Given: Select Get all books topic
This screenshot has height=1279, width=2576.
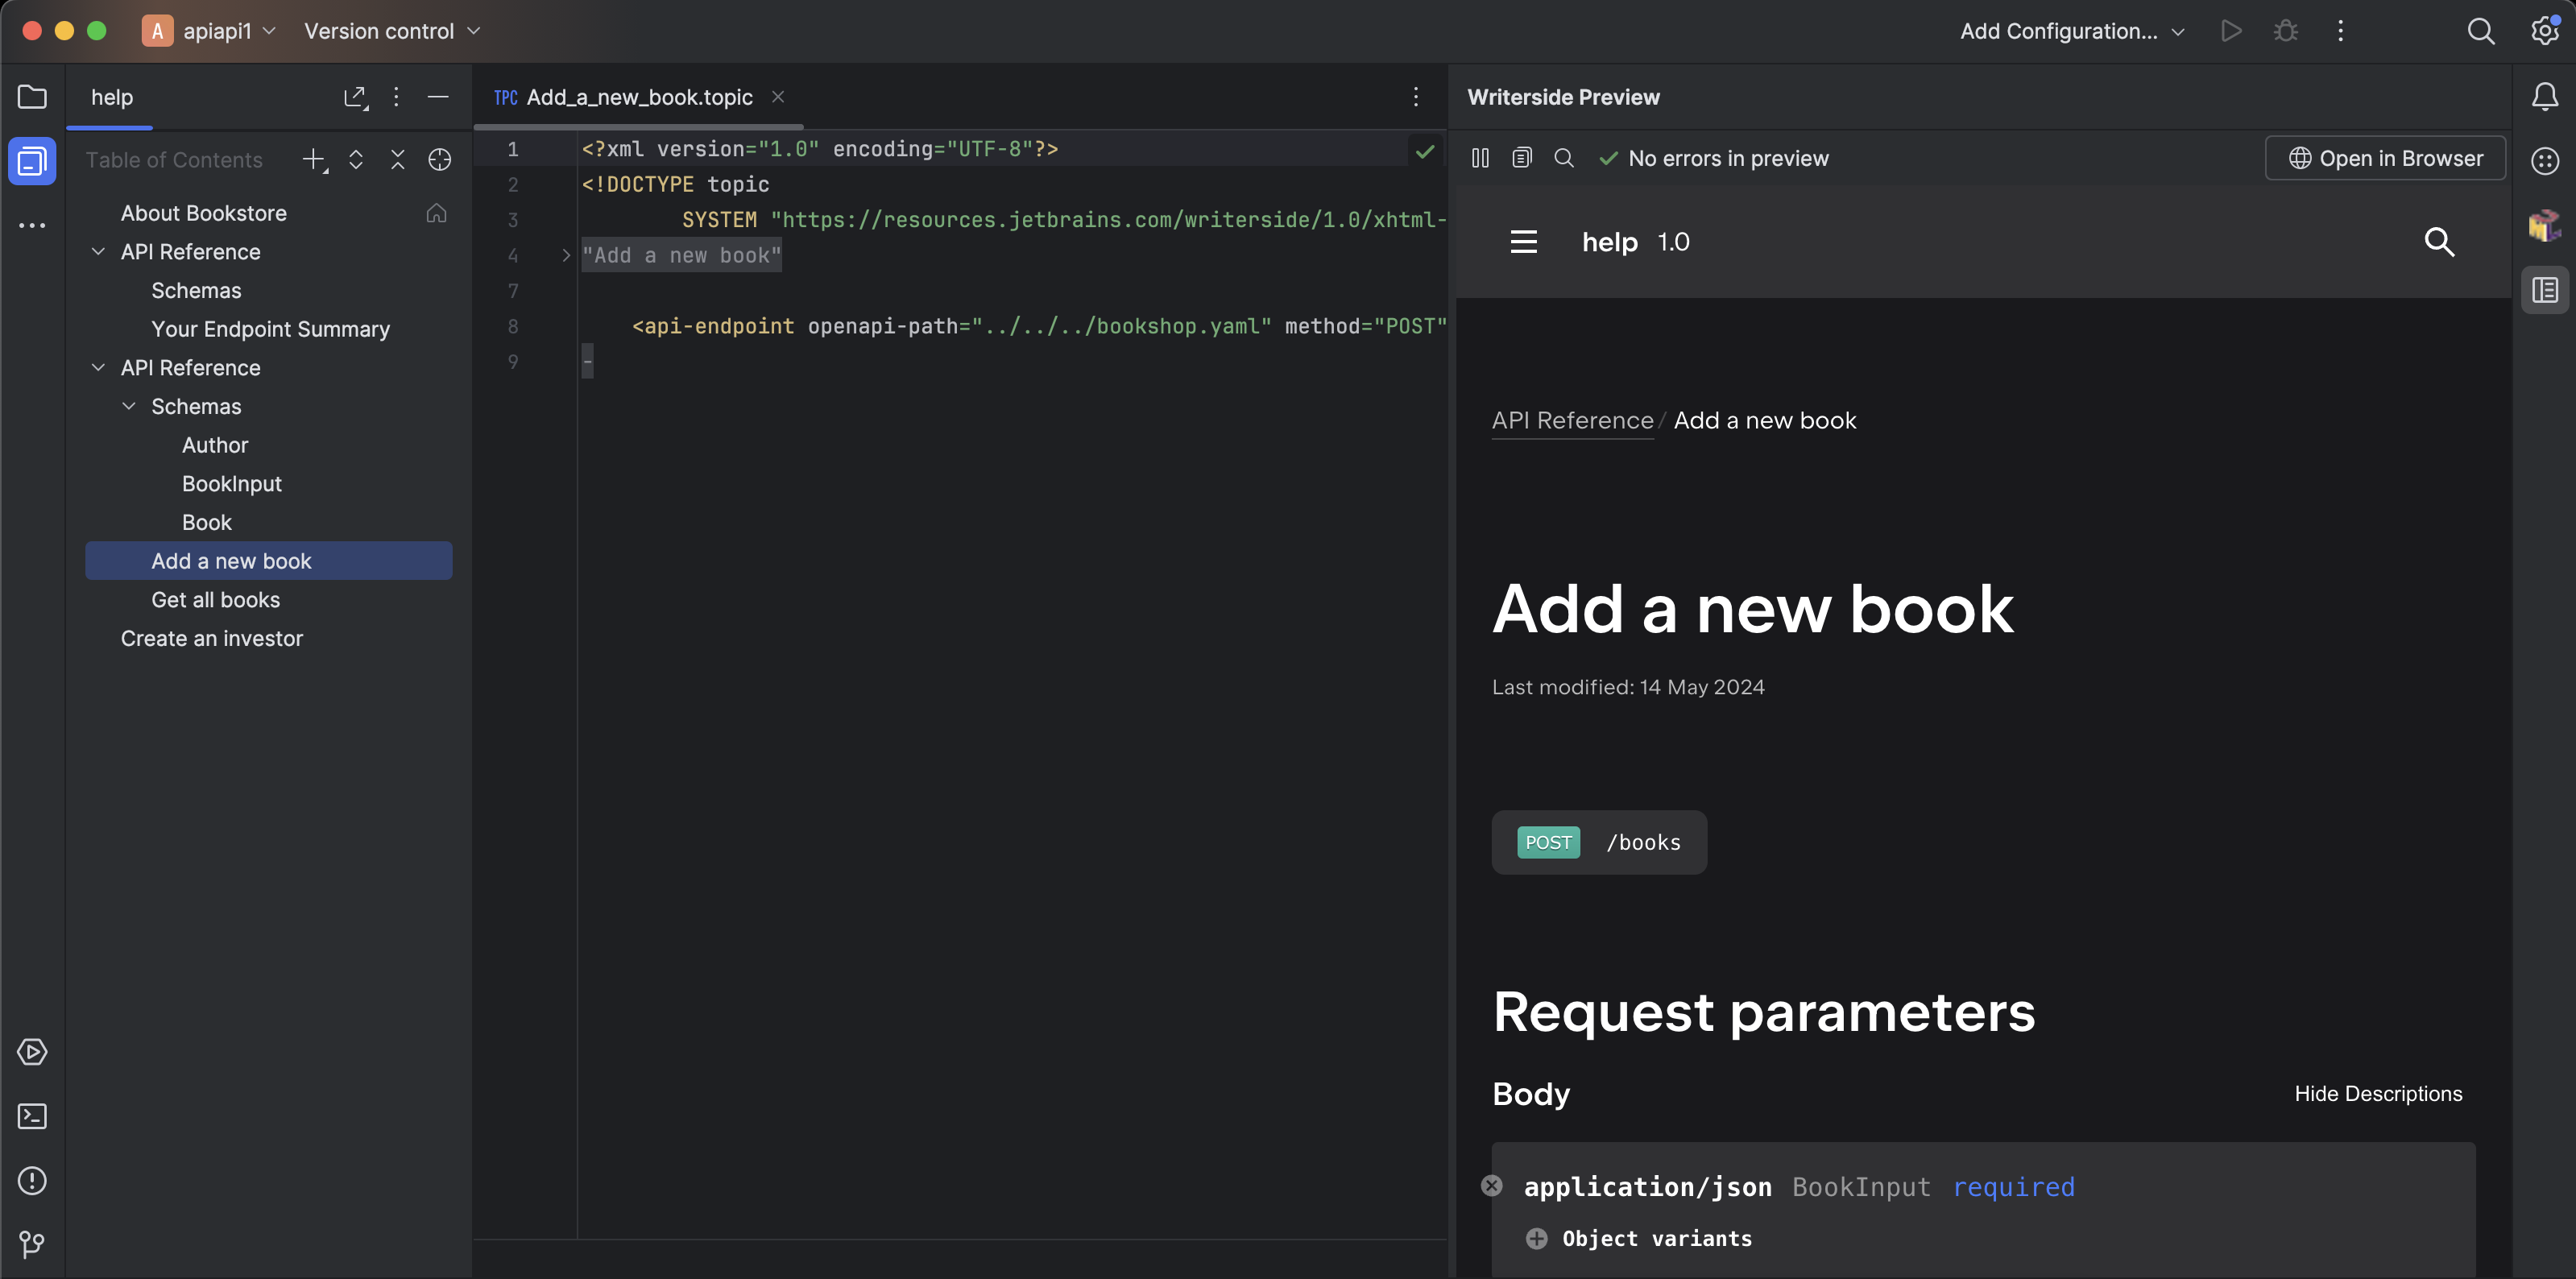Looking at the screenshot, I should click(x=215, y=600).
